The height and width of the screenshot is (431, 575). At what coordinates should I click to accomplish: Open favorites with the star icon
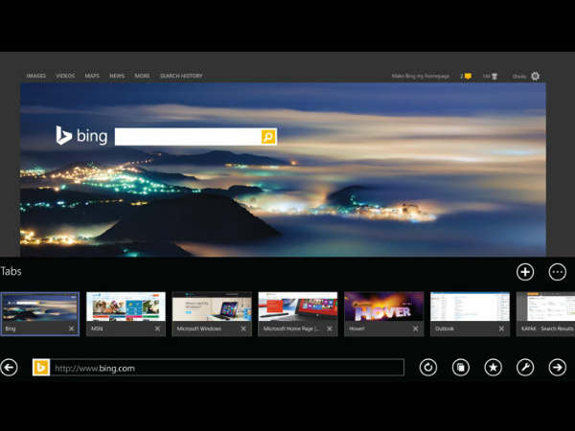493,367
